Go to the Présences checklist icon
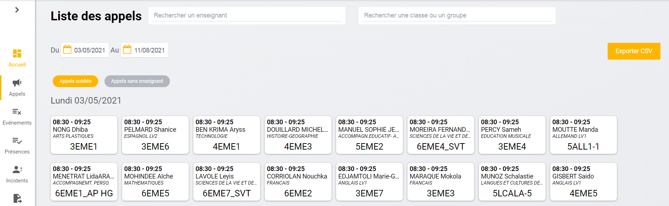 (x=17, y=141)
